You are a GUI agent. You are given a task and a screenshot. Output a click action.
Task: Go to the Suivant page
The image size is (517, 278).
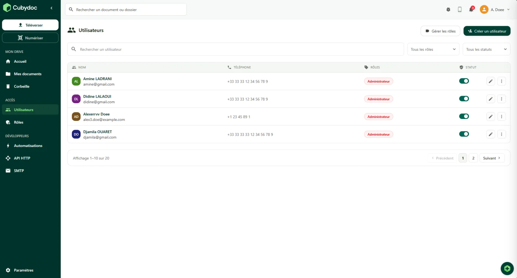tap(492, 158)
